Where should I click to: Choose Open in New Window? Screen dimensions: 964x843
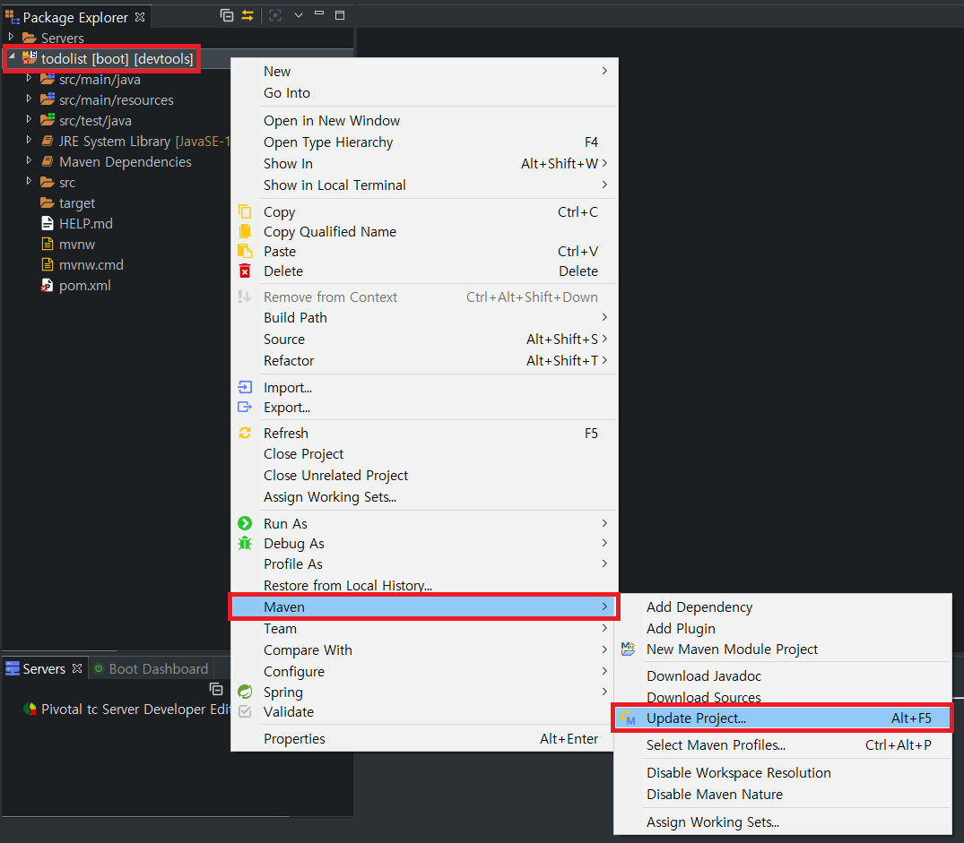(424, 120)
